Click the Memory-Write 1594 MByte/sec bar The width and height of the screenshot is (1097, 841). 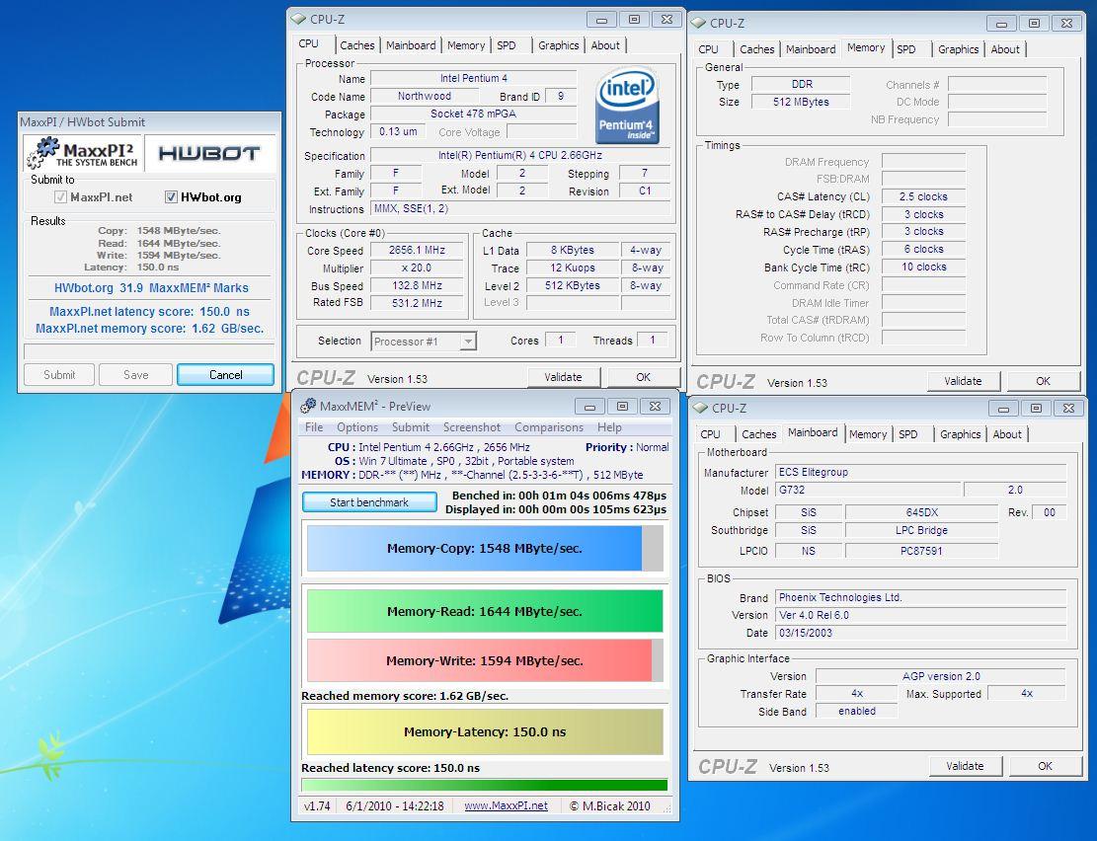coord(484,660)
